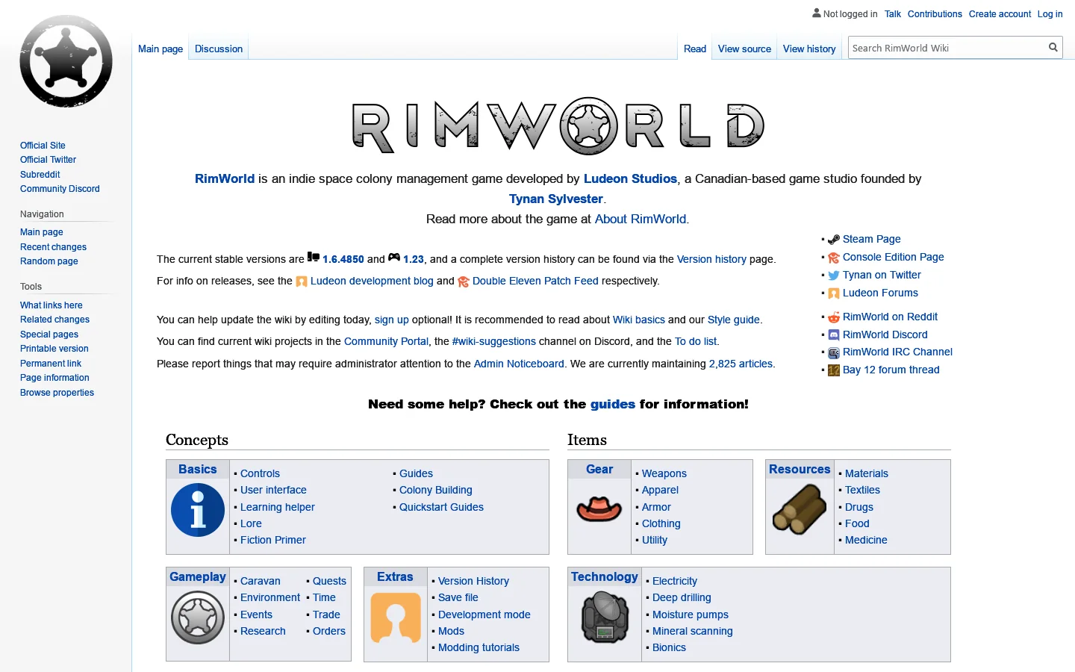1075x672 pixels.
Task: Open the Version history link in the paragraph
Action: 711,259
